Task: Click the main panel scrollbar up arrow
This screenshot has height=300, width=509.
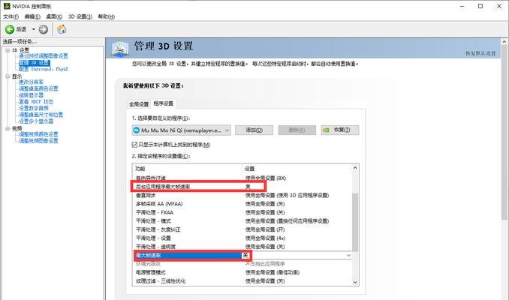Action: (504, 42)
